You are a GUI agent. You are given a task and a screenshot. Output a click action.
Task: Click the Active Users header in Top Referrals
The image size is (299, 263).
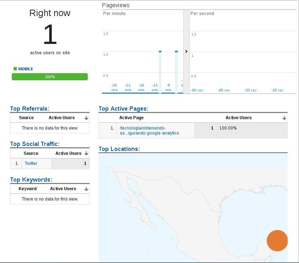click(62, 118)
